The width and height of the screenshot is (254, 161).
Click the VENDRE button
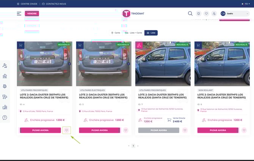click(32, 13)
